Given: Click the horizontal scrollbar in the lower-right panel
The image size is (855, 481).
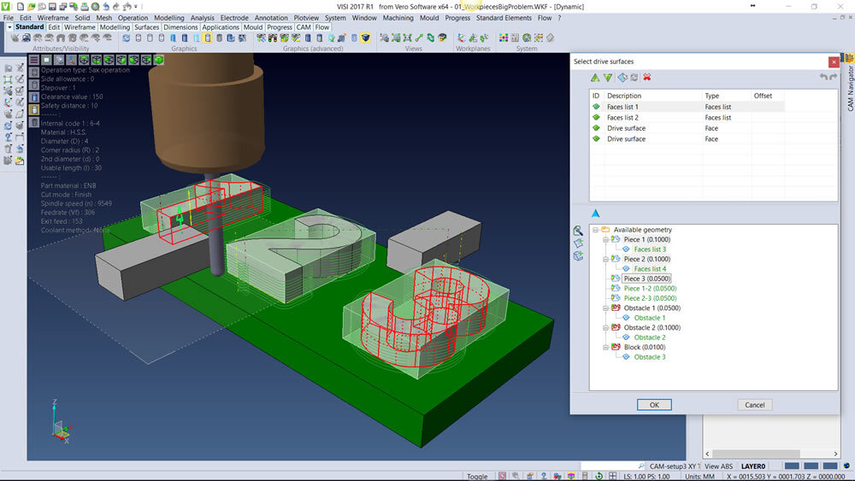Looking at the screenshot, I should (x=756, y=453).
